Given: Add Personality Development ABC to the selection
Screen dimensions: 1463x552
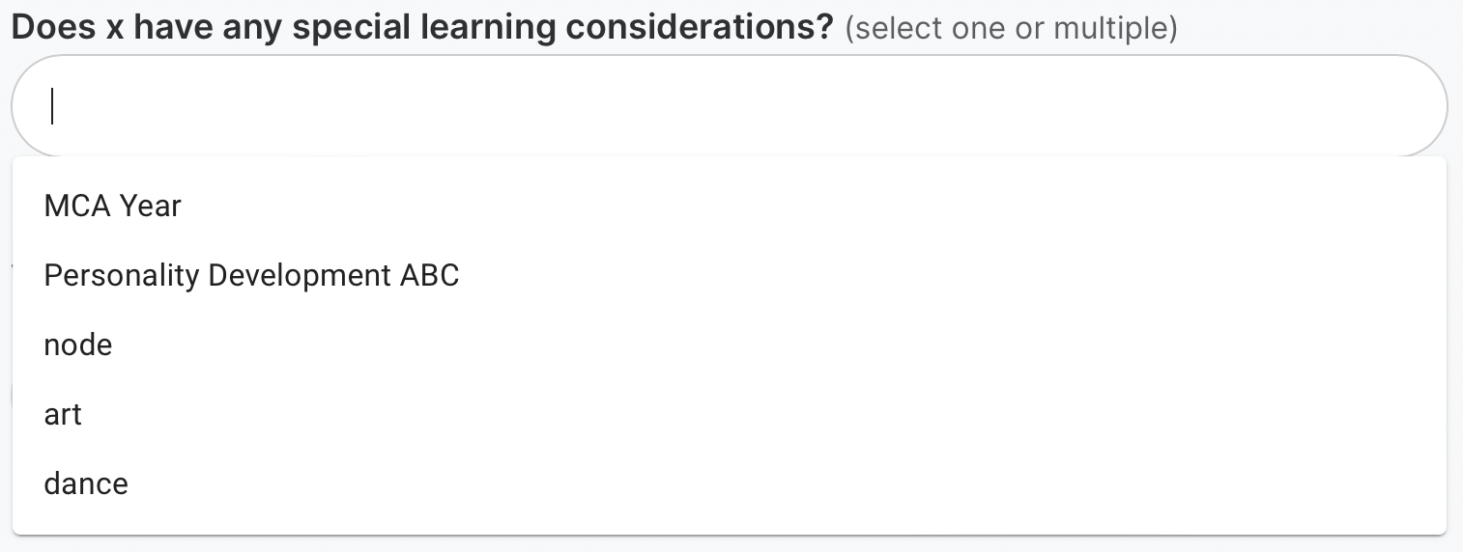Looking at the screenshot, I should point(251,276).
